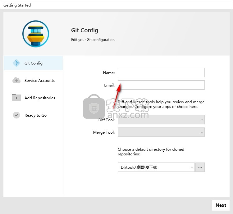Jump to the Ready to Go step
The height and width of the screenshot is (214, 233).
[x=33, y=115]
